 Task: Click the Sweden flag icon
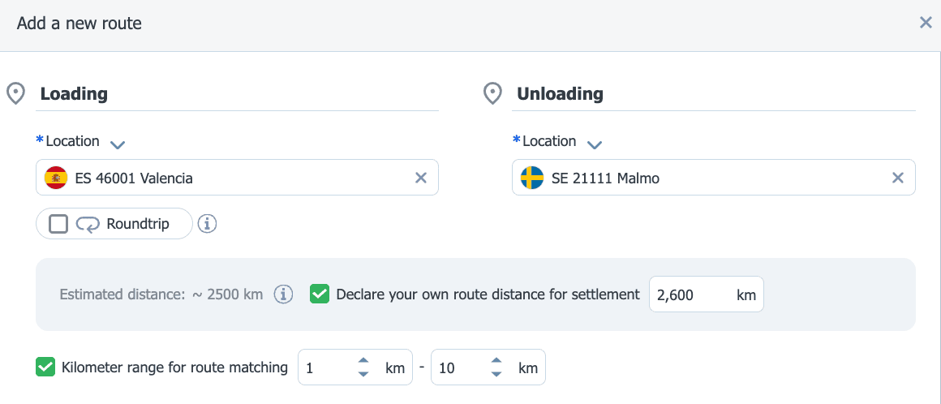pos(531,178)
